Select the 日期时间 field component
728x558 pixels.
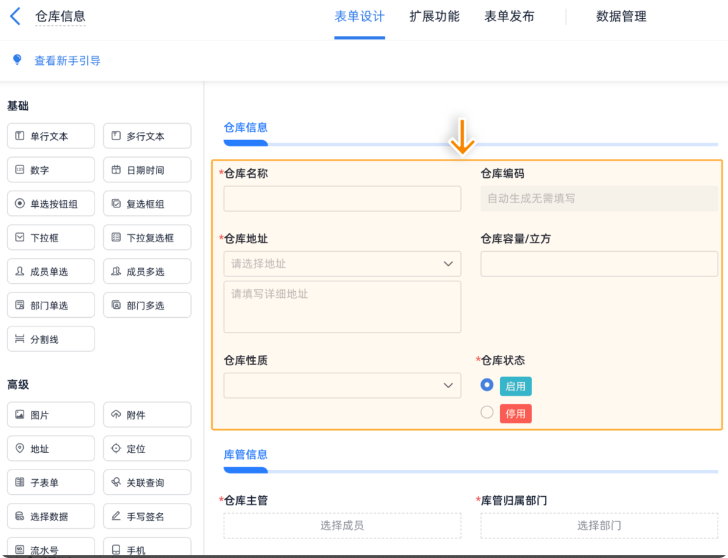coord(147,170)
